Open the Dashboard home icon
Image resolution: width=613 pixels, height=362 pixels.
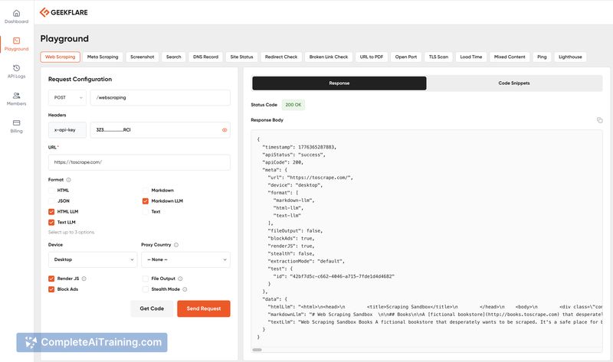coord(16,13)
